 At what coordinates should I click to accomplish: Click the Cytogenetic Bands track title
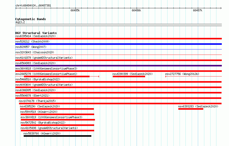(x=31, y=19)
